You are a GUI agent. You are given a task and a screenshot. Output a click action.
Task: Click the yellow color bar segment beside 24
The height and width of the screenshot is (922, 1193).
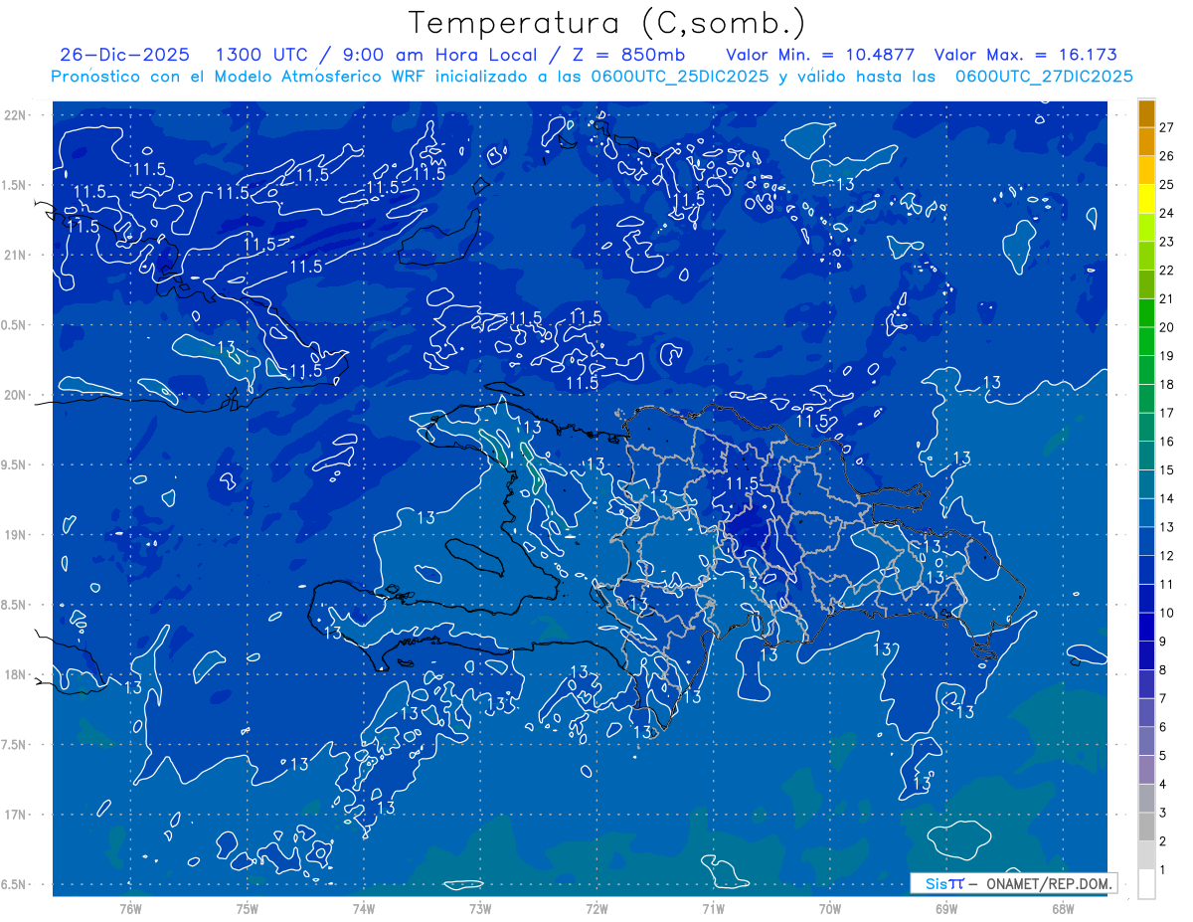coord(1146,199)
